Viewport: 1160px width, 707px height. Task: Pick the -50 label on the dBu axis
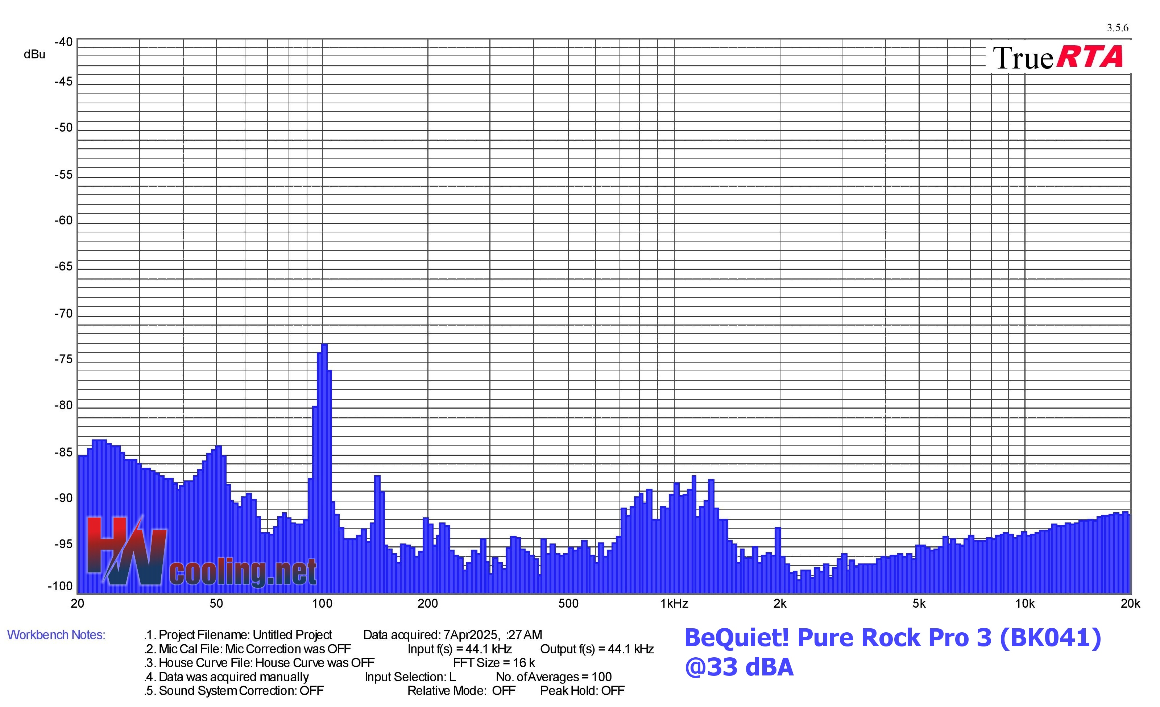63,128
